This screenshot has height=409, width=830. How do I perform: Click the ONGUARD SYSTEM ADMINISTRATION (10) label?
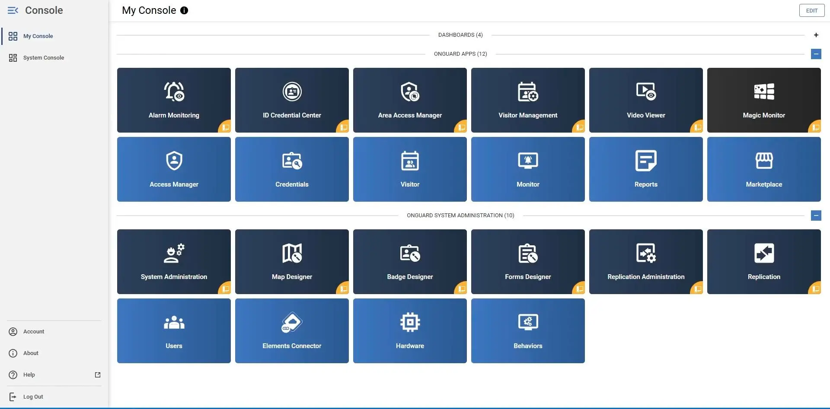point(460,216)
